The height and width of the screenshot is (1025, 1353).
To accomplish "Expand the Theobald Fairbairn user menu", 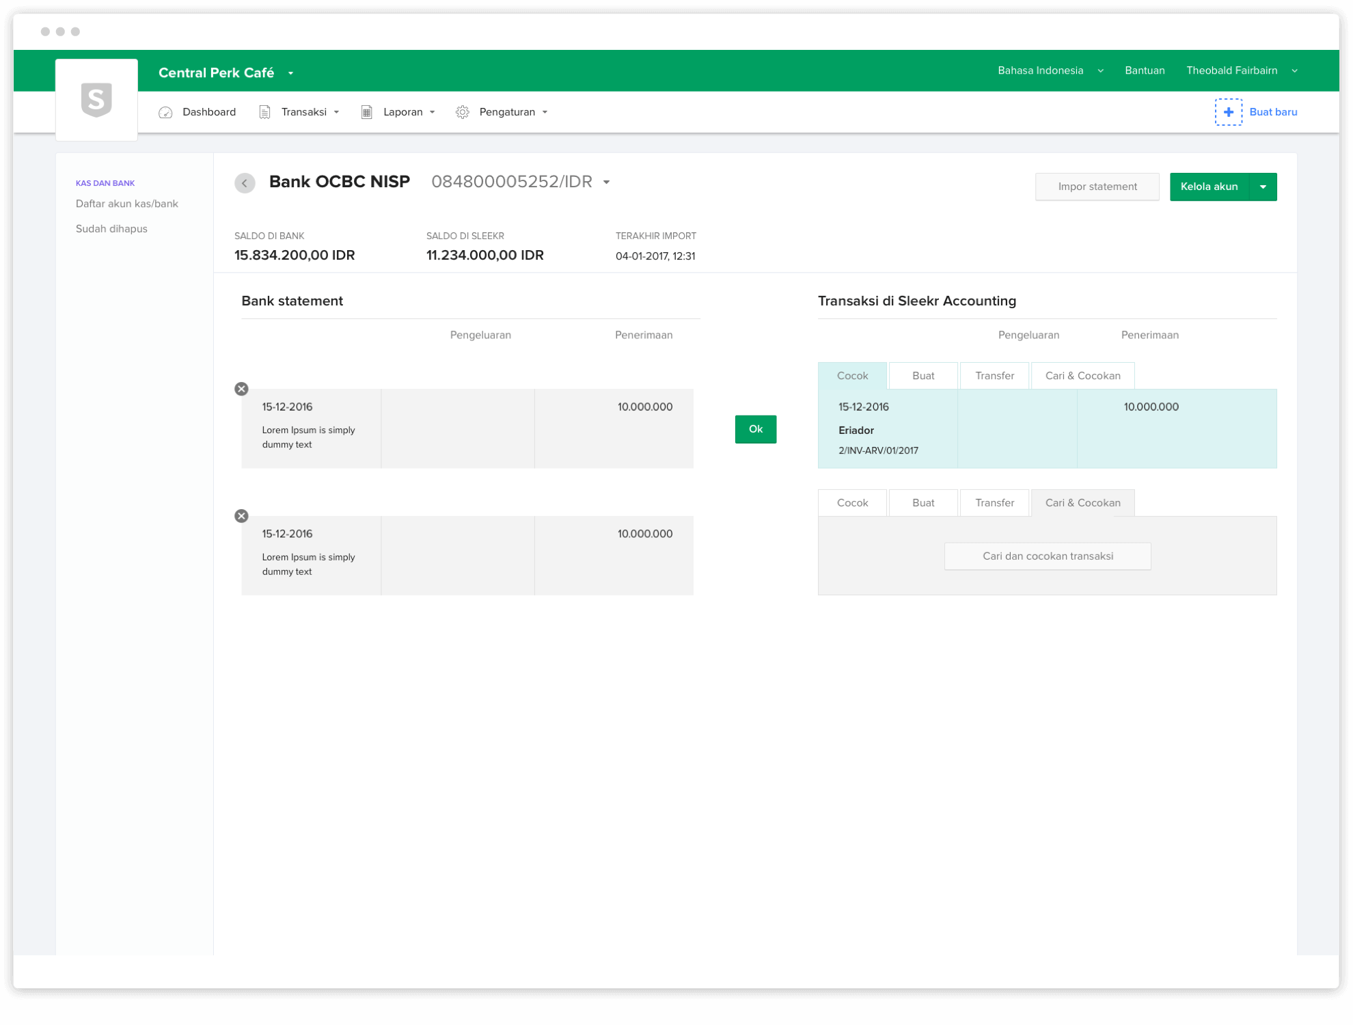I will tap(1294, 71).
